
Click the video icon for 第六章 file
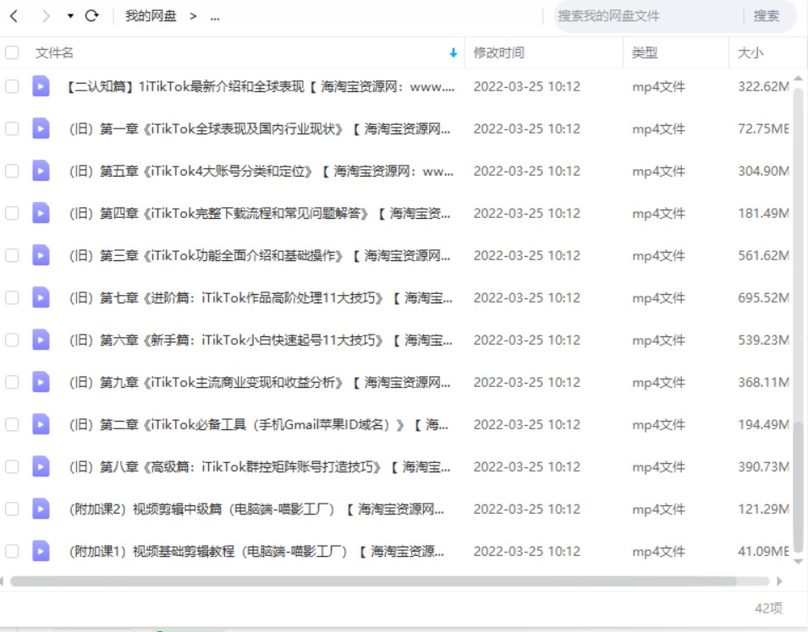[41, 340]
